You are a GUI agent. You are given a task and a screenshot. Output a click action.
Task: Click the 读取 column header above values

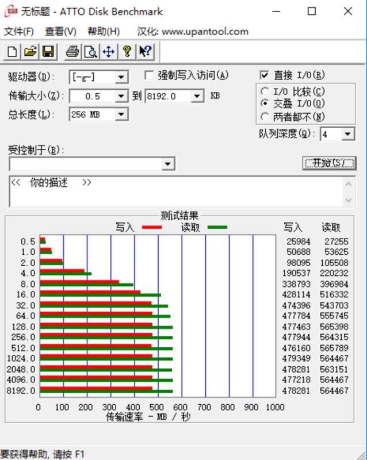[331, 227]
